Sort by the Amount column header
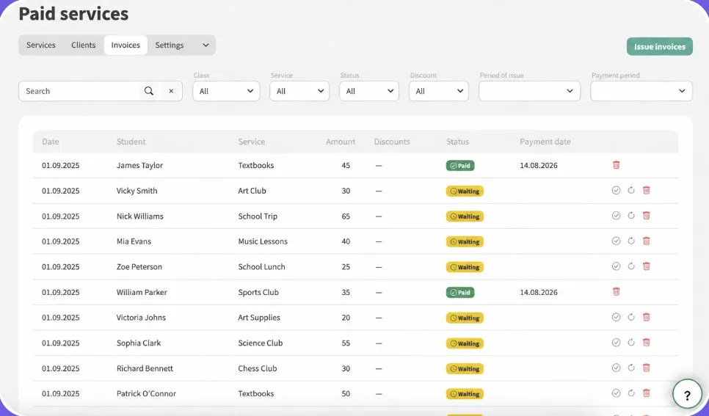Image resolution: width=709 pixels, height=416 pixels. 341,142
